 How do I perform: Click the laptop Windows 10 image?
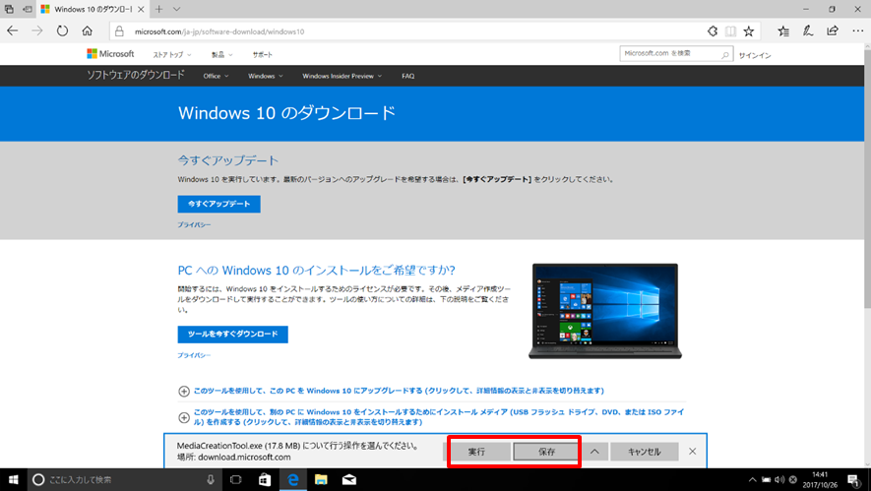605,311
